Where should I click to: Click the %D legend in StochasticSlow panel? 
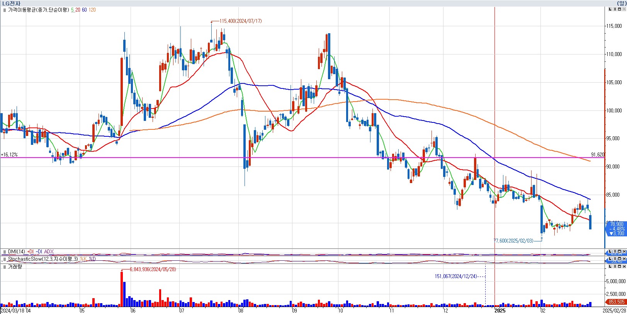pos(92,259)
